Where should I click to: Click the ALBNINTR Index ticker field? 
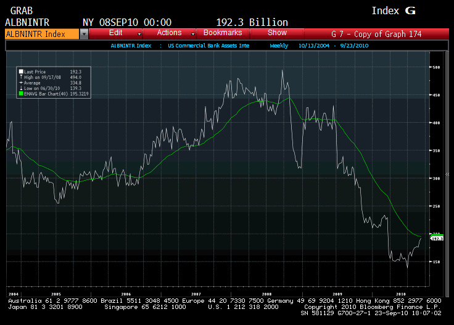coord(42,34)
